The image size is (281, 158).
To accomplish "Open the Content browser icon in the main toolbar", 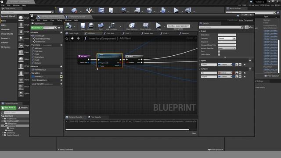I will pyautogui.click(x=101, y=10).
